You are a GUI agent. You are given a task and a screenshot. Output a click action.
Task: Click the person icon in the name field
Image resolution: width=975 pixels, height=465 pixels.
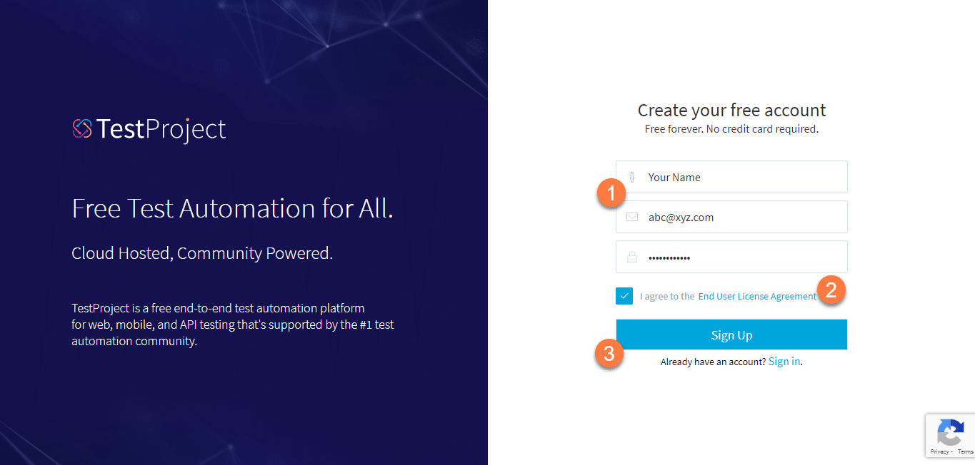pos(632,177)
